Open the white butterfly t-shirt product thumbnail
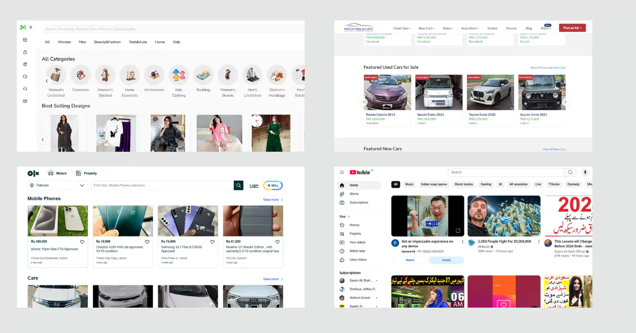Image resolution: width=636 pixels, height=333 pixels. click(116, 133)
